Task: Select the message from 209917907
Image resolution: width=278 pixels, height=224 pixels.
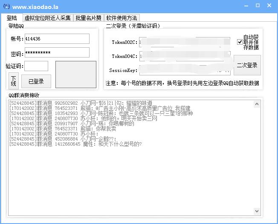Action: pyautogui.click(x=72, y=123)
